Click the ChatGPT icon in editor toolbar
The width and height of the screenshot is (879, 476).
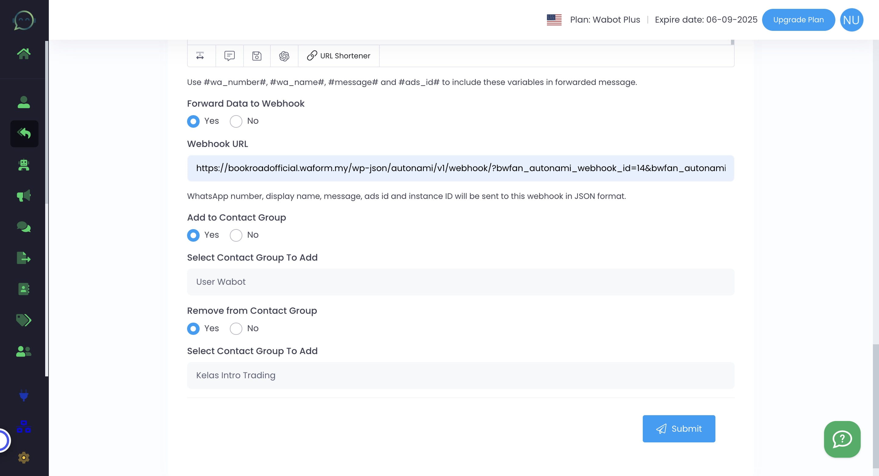click(284, 56)
